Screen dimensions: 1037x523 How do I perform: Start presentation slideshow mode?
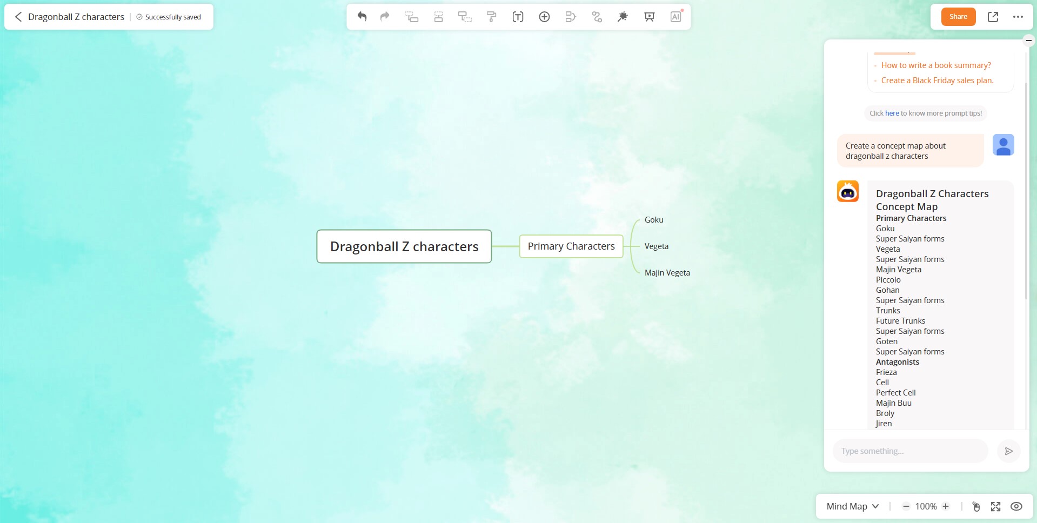point(650,17)
